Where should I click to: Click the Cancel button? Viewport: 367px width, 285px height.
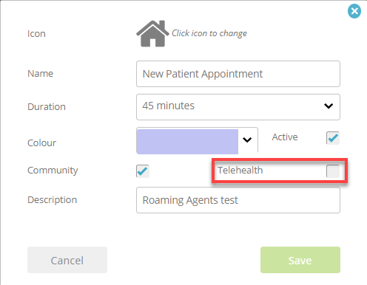tap(67, 260)
